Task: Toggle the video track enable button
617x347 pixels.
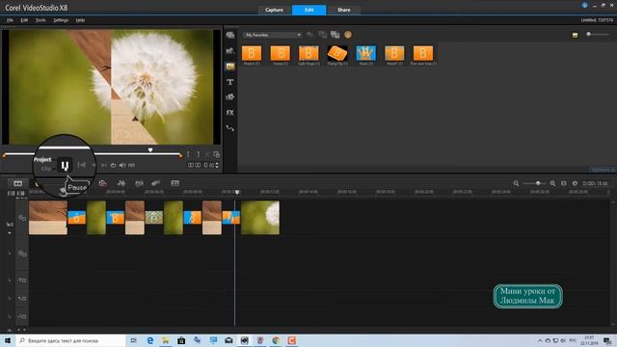Action: (21, 218)
